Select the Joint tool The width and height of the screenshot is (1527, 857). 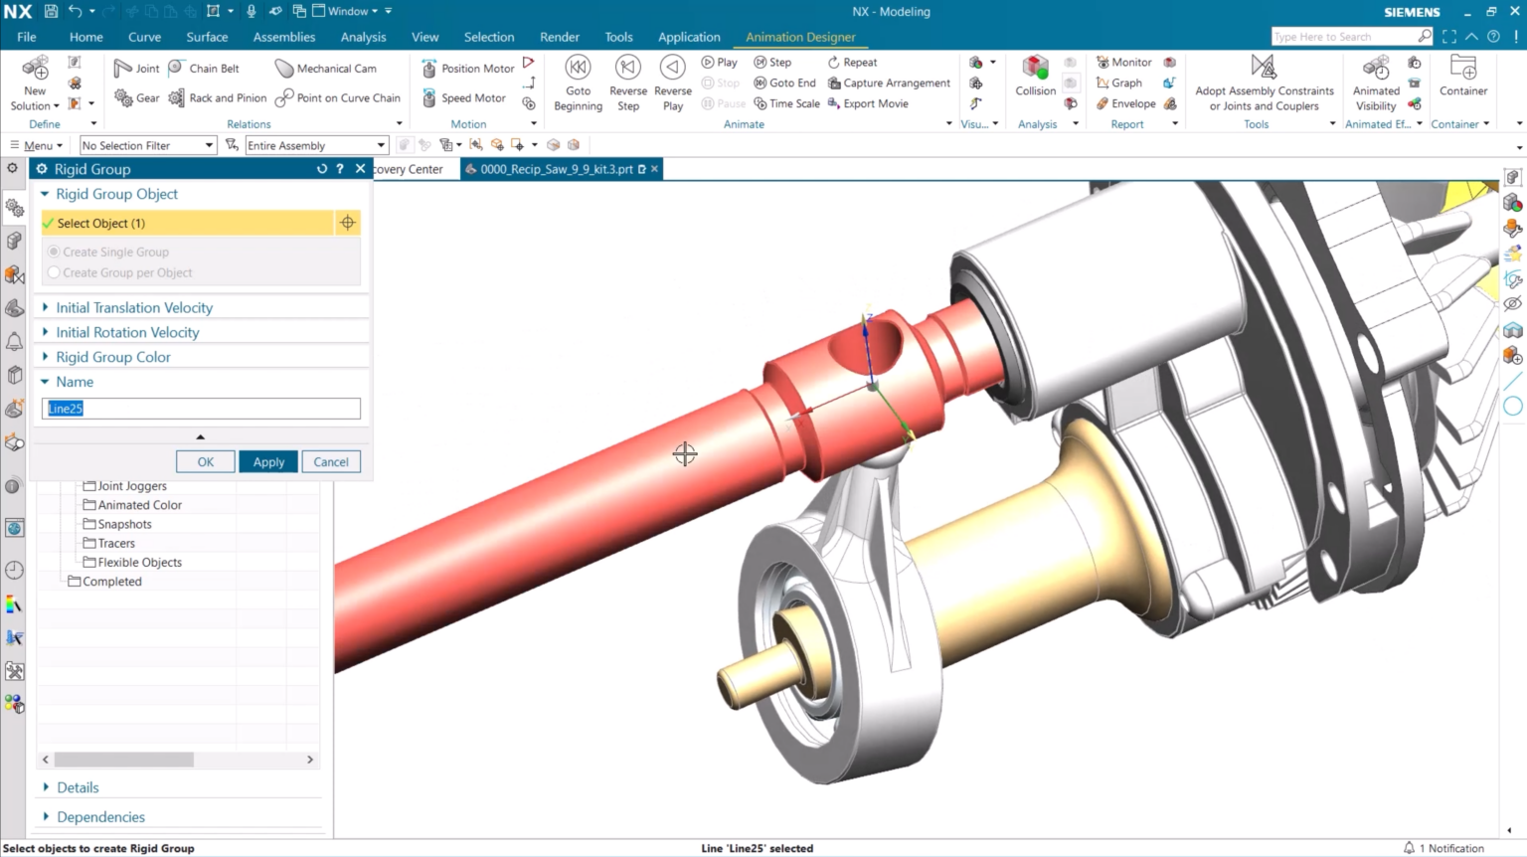[x=137, y=68]
